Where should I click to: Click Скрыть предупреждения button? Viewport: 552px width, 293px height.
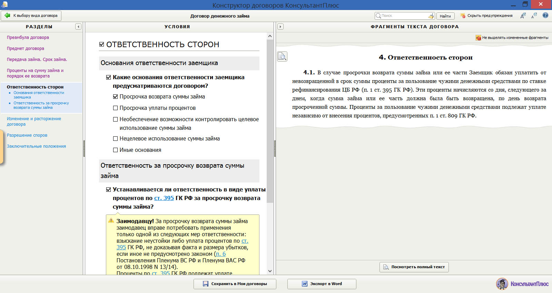tap(486, 15)
